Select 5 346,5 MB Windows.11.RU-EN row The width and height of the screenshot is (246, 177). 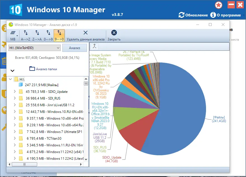pos(55,145)
